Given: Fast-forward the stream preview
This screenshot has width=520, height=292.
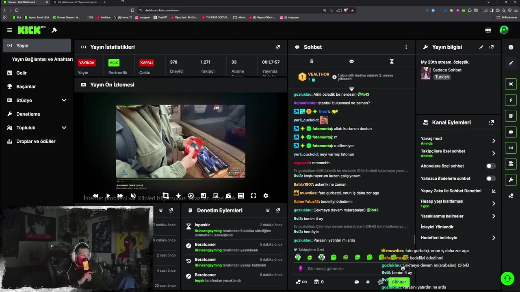Looking at the screenshot, I should [120, 195].
